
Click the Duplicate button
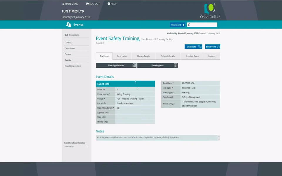(x=193, y=47)
